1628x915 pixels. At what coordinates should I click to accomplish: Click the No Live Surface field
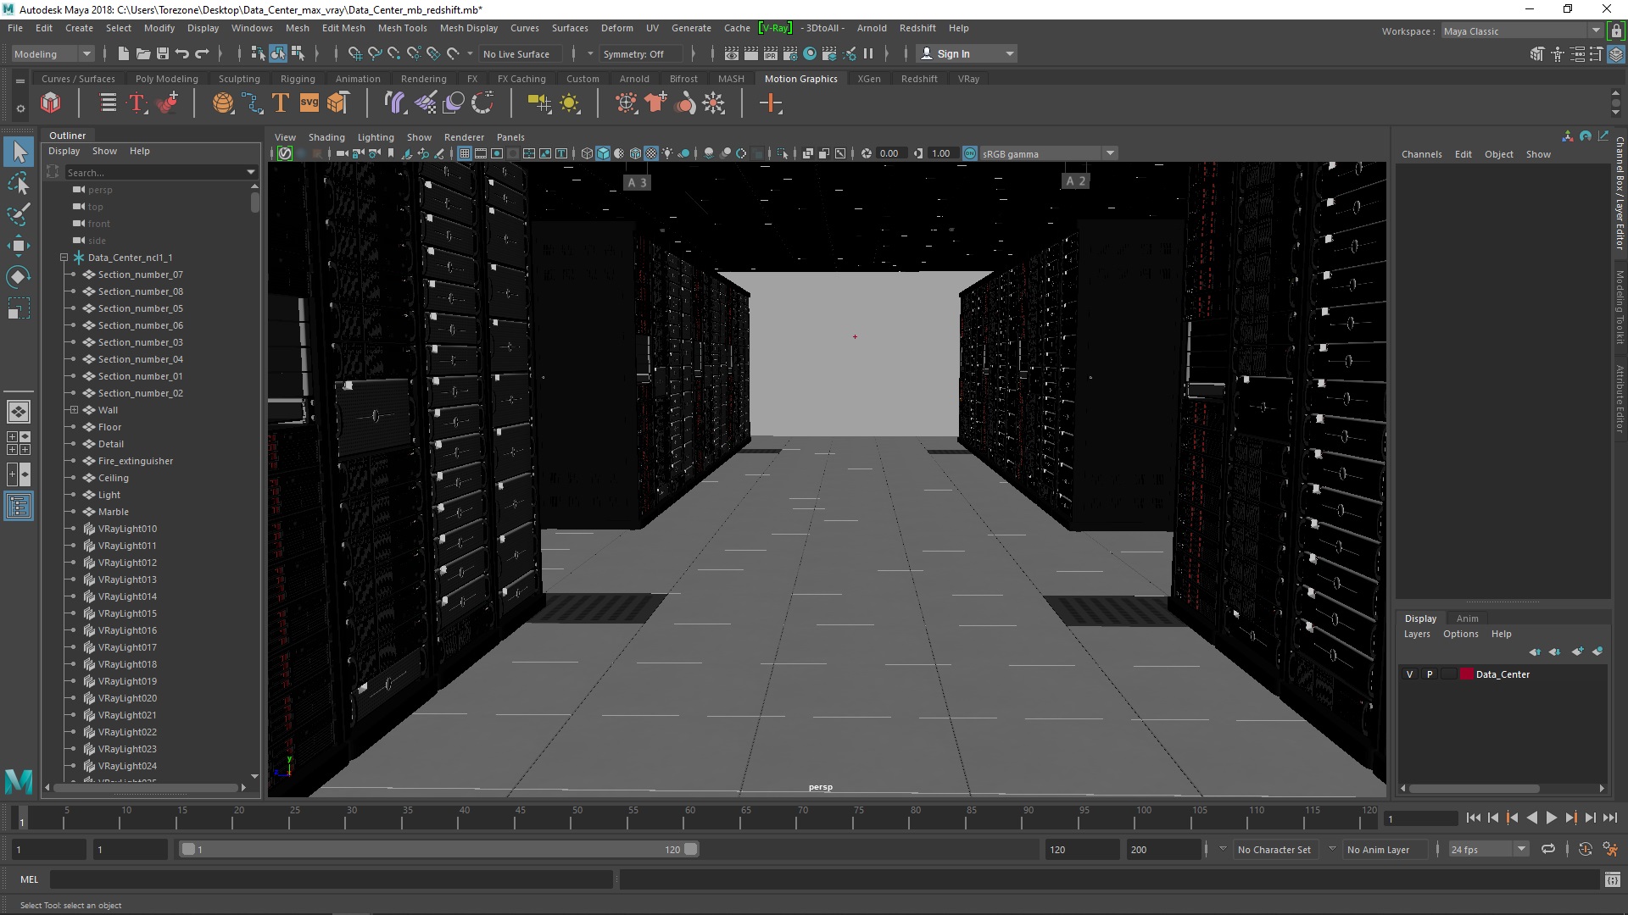click(516, 53)
